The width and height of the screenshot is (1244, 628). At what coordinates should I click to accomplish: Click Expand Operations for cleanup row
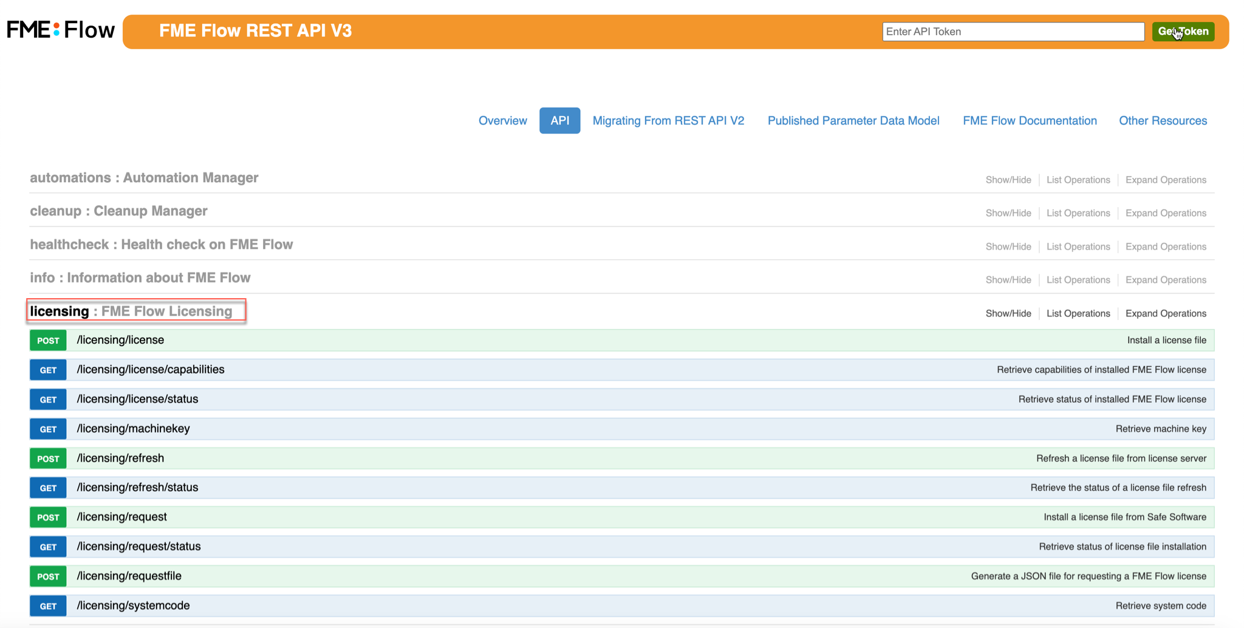coord(1166,213)
